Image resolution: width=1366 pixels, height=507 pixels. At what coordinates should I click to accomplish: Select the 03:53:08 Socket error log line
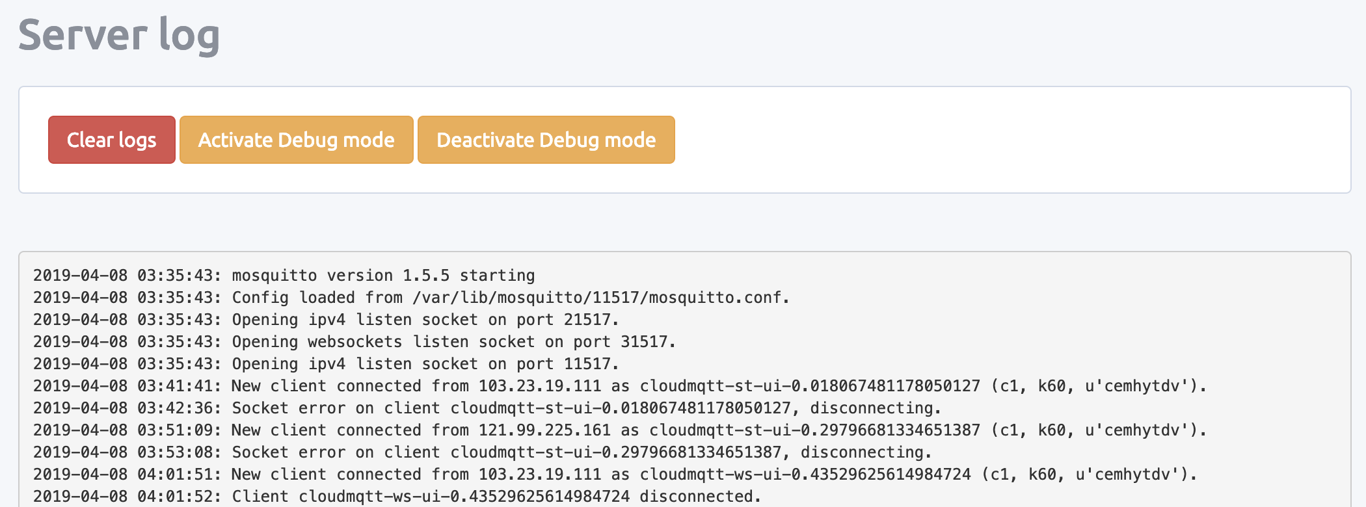(483, 452)
